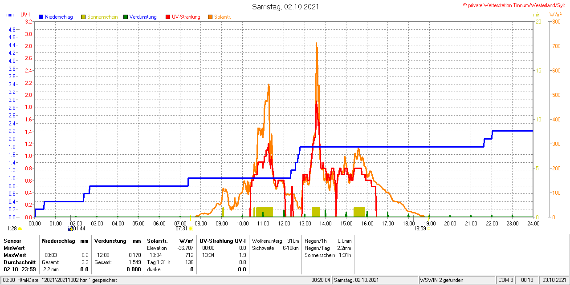Click the red UV-Strahlung legend swatch

click(x=168, y=17)
